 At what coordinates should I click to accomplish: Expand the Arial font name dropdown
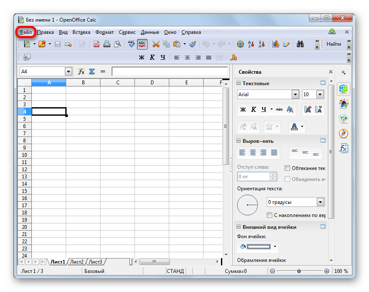[x=295, y=95]
